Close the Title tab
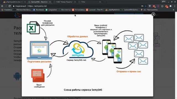The image size is (177, 99). [x=100, y=2]
